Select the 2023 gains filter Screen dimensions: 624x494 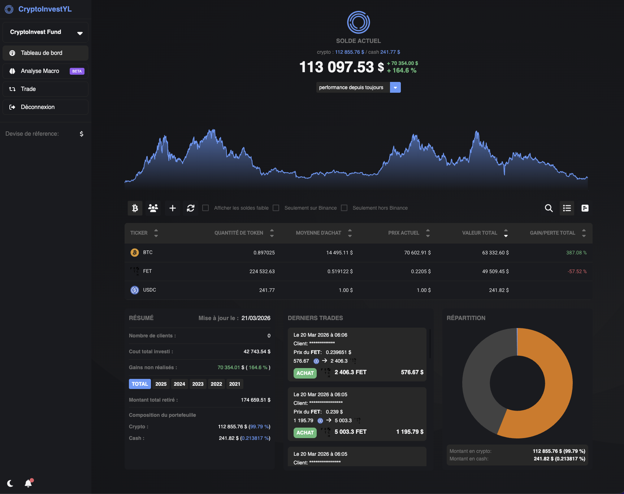(x=198, y=384)
